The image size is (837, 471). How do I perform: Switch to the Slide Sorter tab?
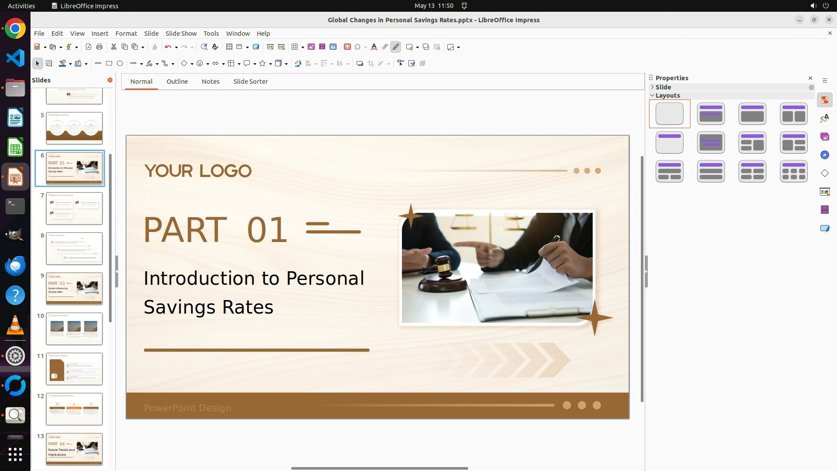(251, 82)
